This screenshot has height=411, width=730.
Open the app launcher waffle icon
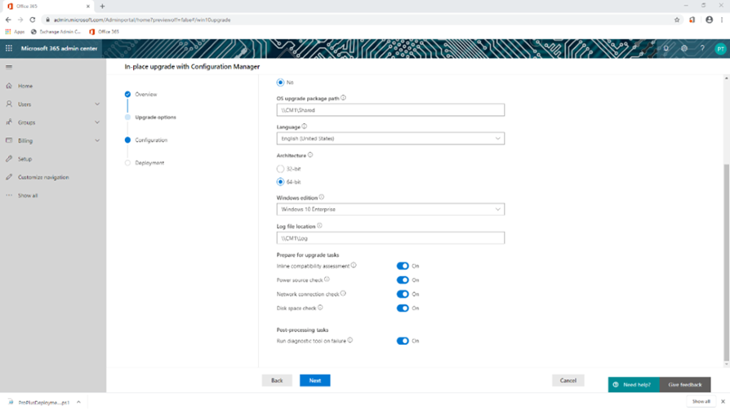coord(9,48)
